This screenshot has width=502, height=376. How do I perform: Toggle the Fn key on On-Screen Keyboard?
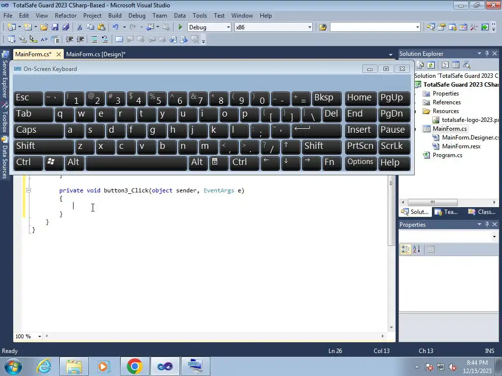(332, 163)
